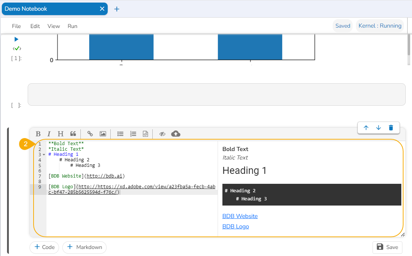Click the '# Heading 2' editor line
Viewport: 412px width, 256px height.
(x=75, y=160)
